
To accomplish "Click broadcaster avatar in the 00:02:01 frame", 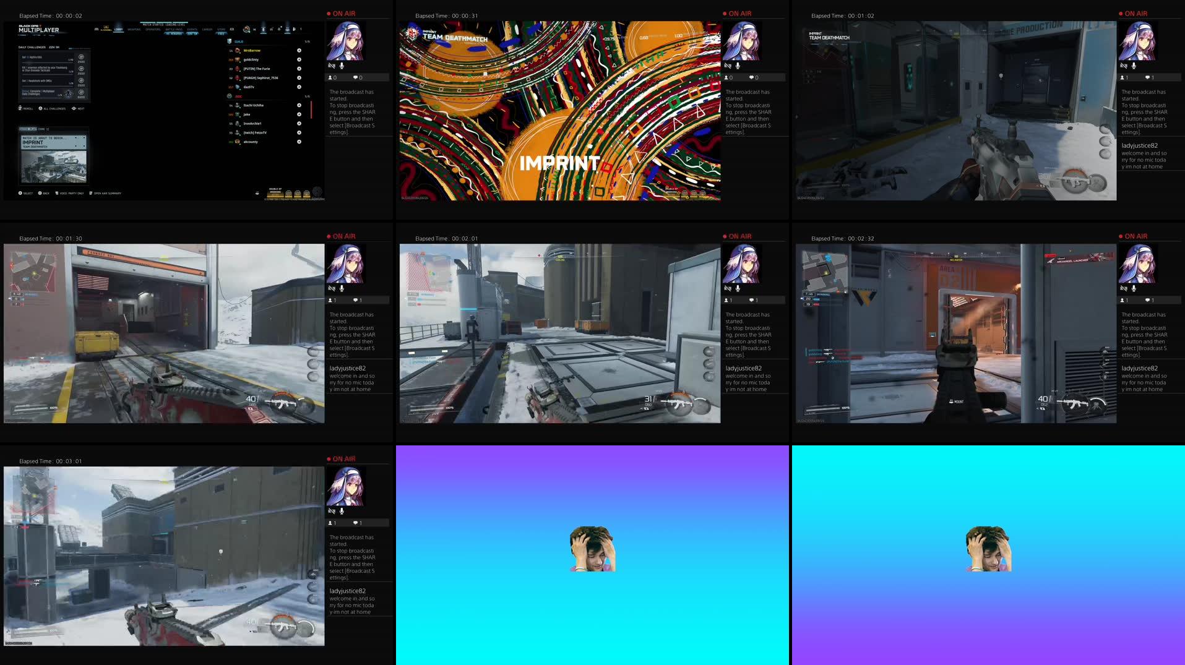I will pos(741,264).
